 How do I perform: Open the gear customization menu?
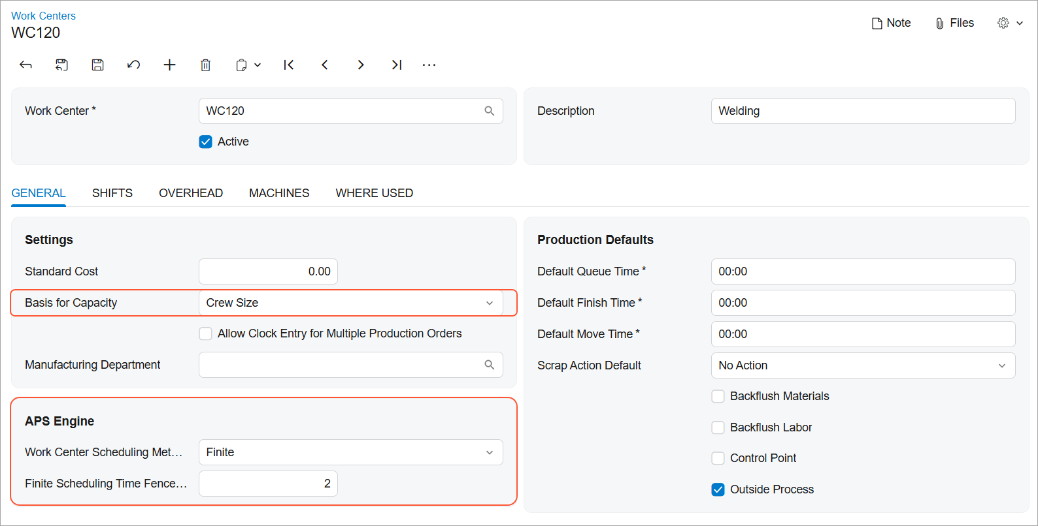coord(1010,23)
